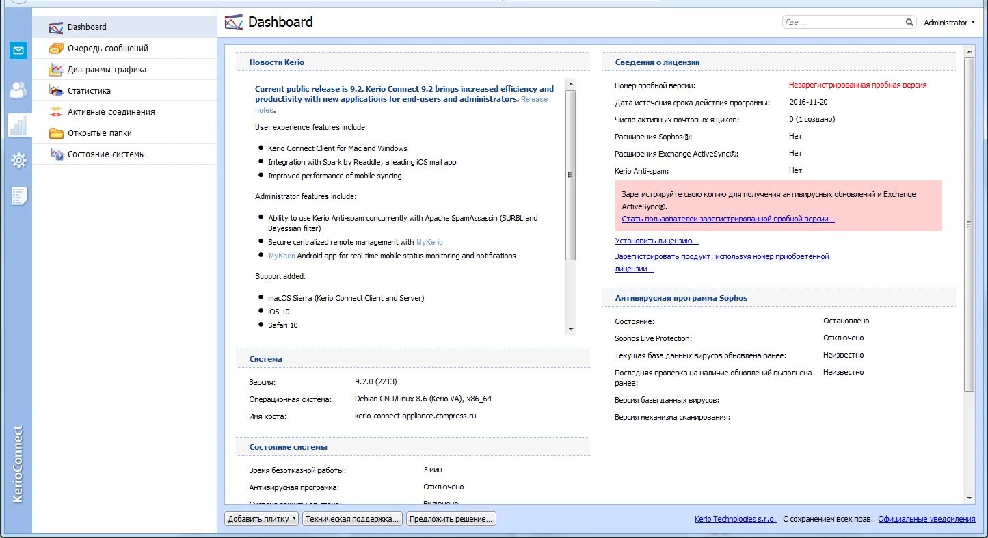Image resolution: width=988 pixels, height=538 pixels.
Task: Click Установить лицензию link
Action: pyautogui.click(x=656, y=241)
